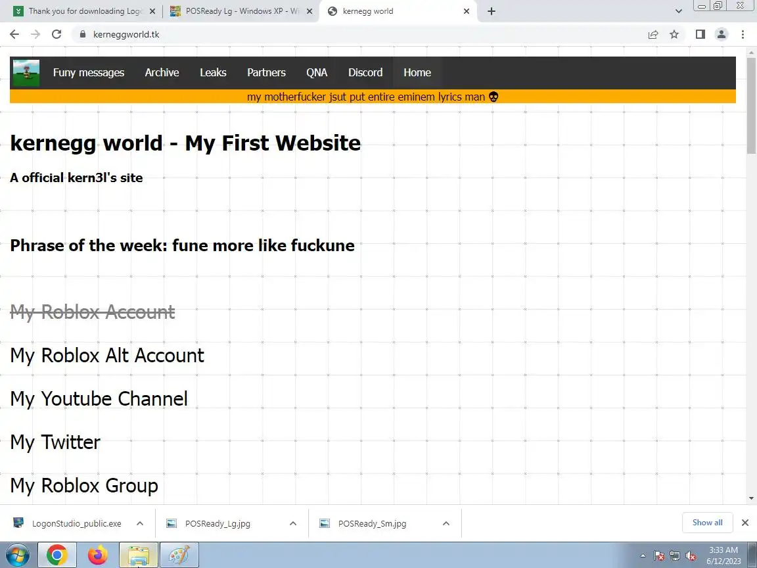Open the browser side panel
This screenshot has height=568, width=757.
[700, 34]
